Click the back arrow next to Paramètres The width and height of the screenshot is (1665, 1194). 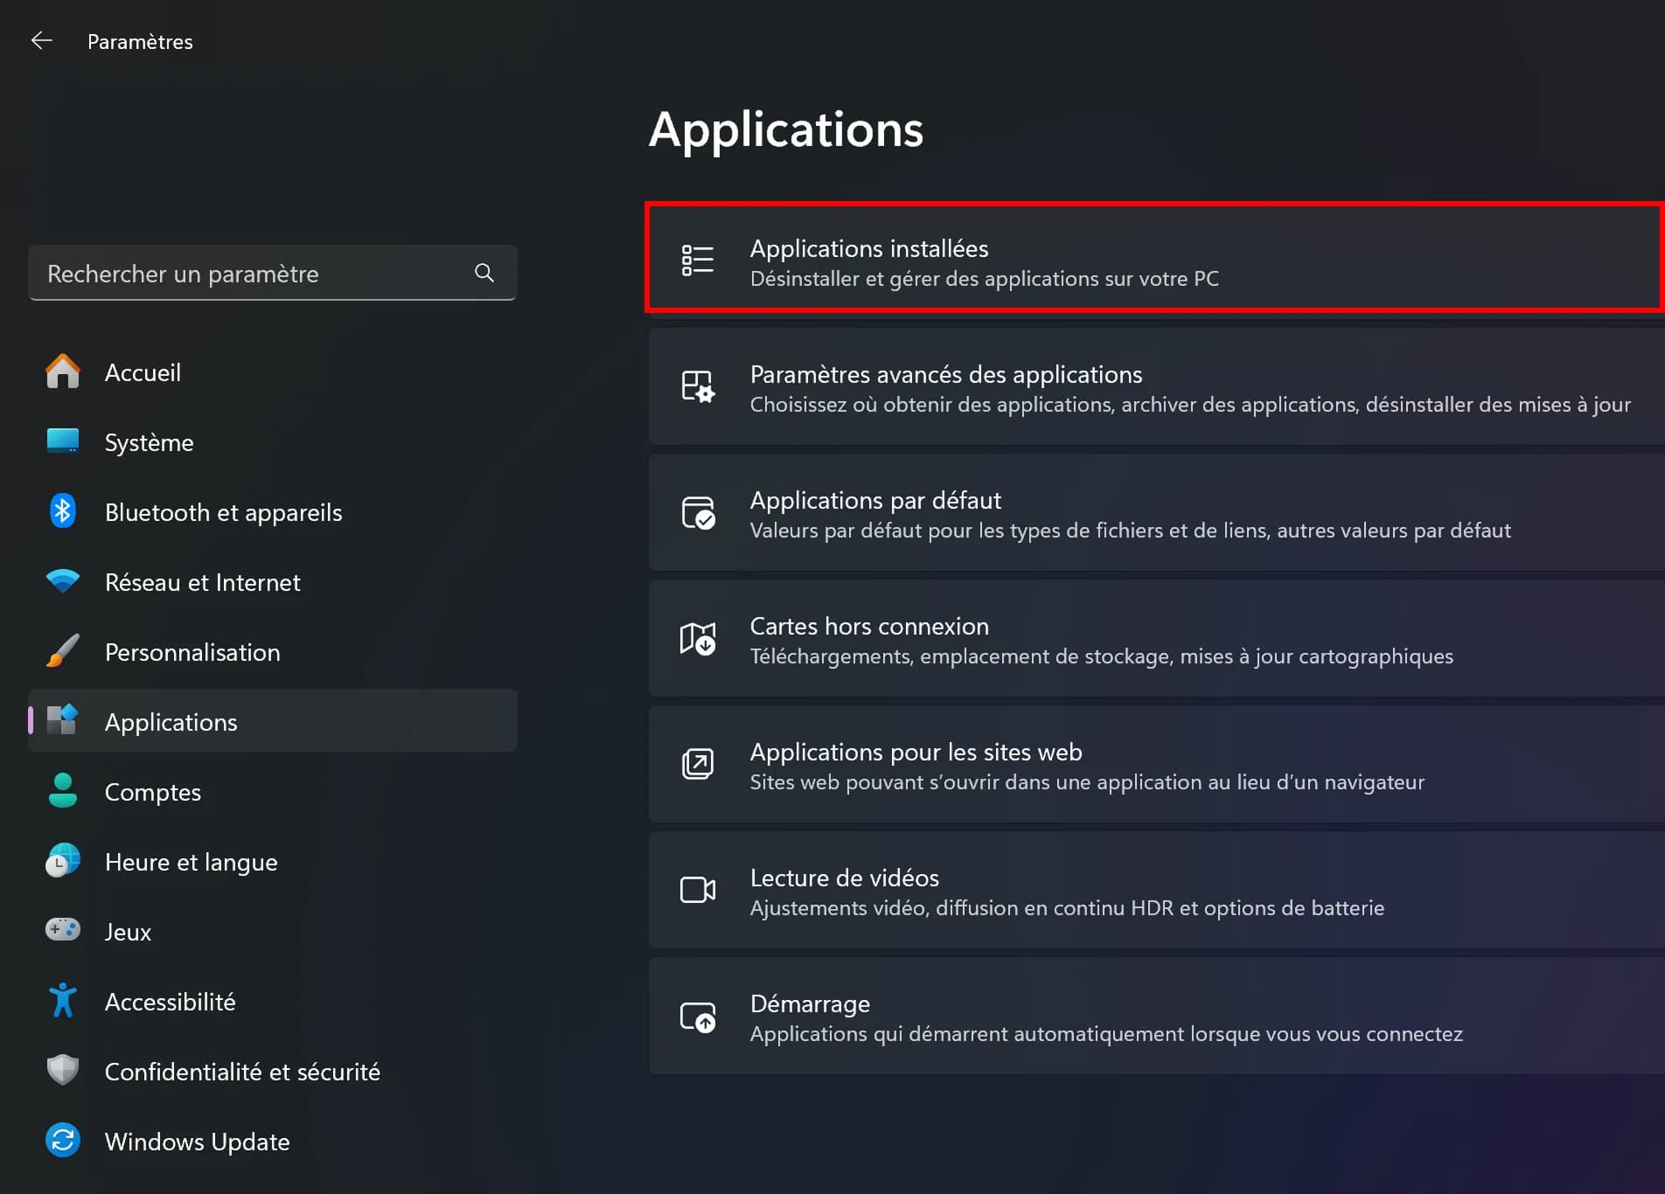pos(41,41)
